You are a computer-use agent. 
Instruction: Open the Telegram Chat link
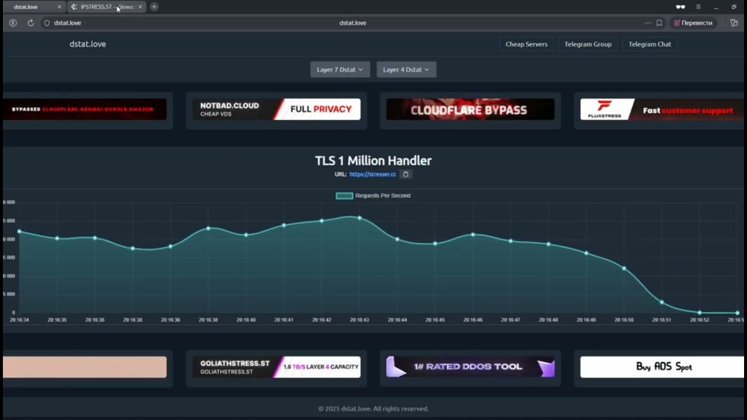tap(650, 44)
